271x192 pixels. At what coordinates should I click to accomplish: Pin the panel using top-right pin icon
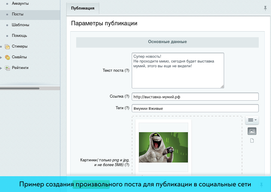pyautogui.click(x=265, y=8)
